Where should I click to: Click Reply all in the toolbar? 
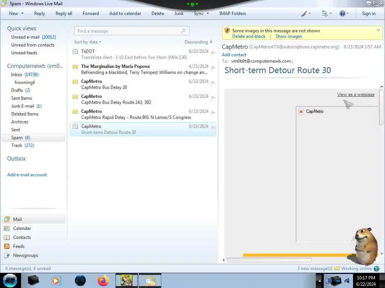pos(64,13)
